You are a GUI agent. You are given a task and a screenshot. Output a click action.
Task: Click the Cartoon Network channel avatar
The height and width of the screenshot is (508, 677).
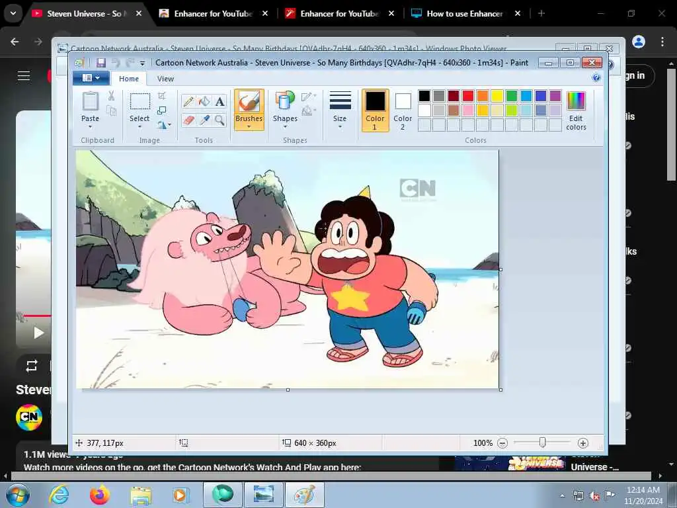tap(29, 417)
